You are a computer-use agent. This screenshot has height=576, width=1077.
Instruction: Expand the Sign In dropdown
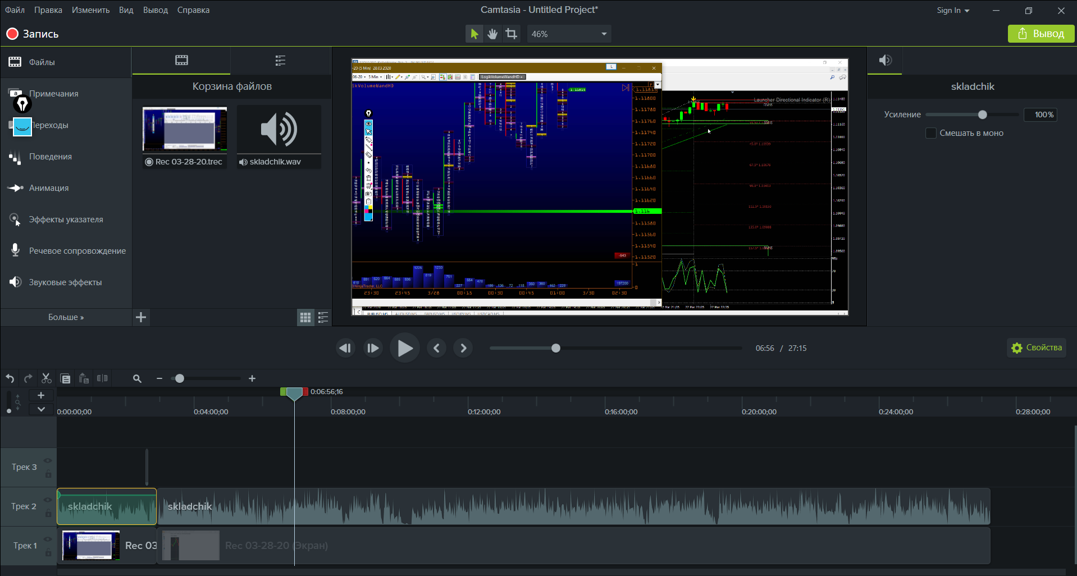tap(953, 10)
